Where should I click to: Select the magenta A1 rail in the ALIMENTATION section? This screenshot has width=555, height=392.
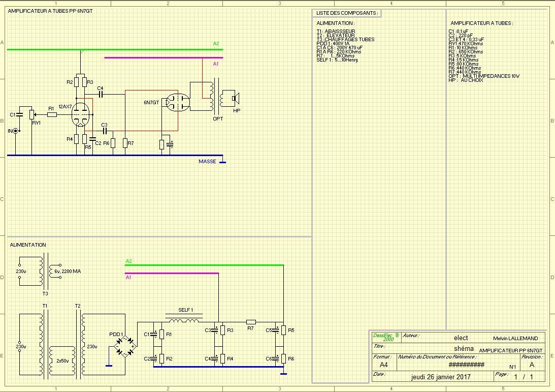tap(172, 273)
